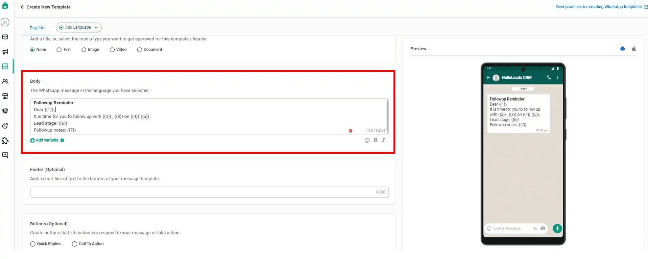Image resolution: width=648 pixels, height=259 pixels.
Task: Open the contacts people icon in the sidebar
Action: pos(5,81)
